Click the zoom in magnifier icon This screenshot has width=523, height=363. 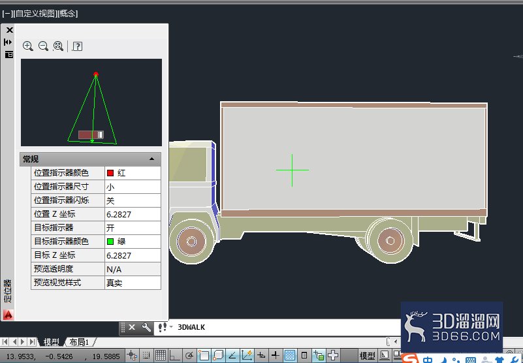[27, 46]
